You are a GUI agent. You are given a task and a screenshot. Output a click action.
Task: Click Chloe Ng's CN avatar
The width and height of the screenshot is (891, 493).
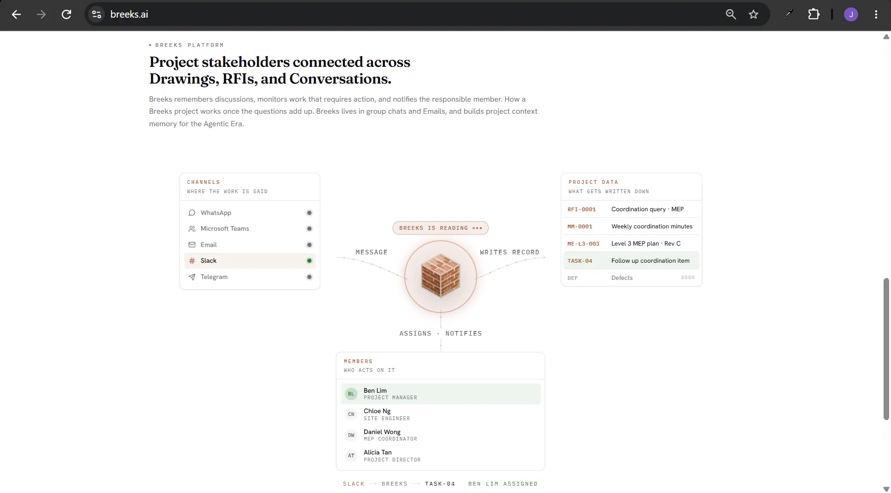351,415
